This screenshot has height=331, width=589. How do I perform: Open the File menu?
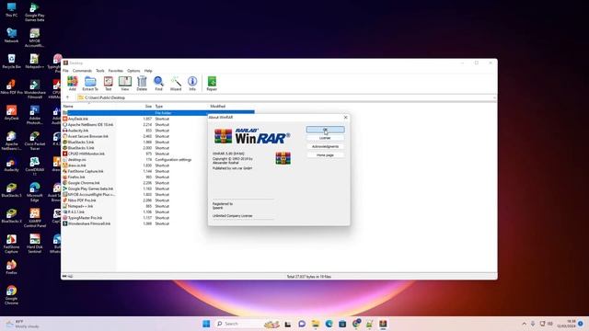tap(65, 71)
